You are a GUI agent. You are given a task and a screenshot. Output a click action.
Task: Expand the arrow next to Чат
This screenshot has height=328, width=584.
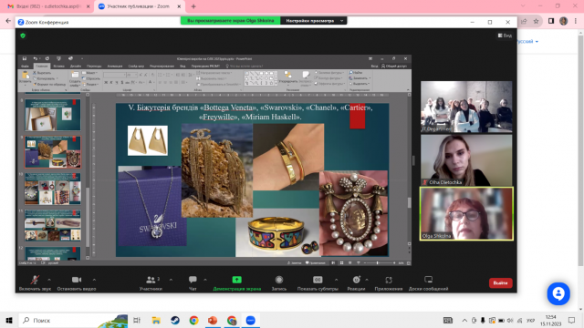click(x=205, y=280)
